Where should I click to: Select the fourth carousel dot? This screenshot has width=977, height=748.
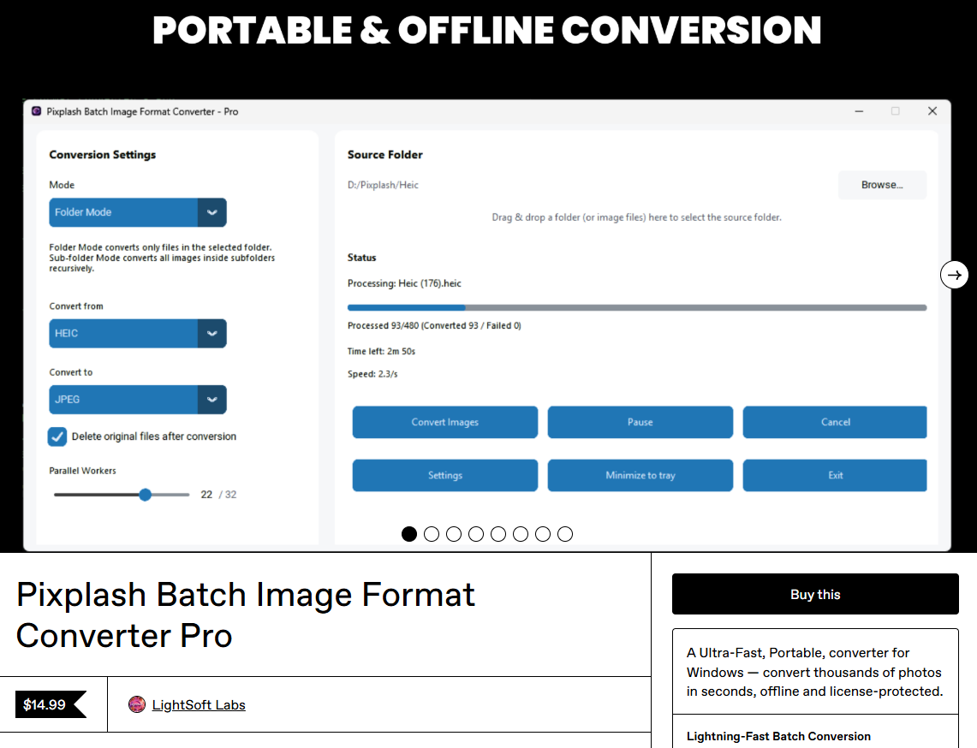pos(476,534)
